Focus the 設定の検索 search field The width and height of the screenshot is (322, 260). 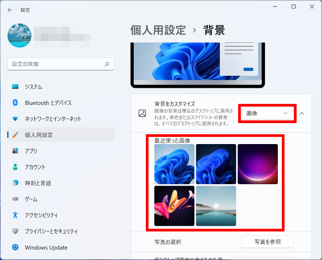[61, 64]
